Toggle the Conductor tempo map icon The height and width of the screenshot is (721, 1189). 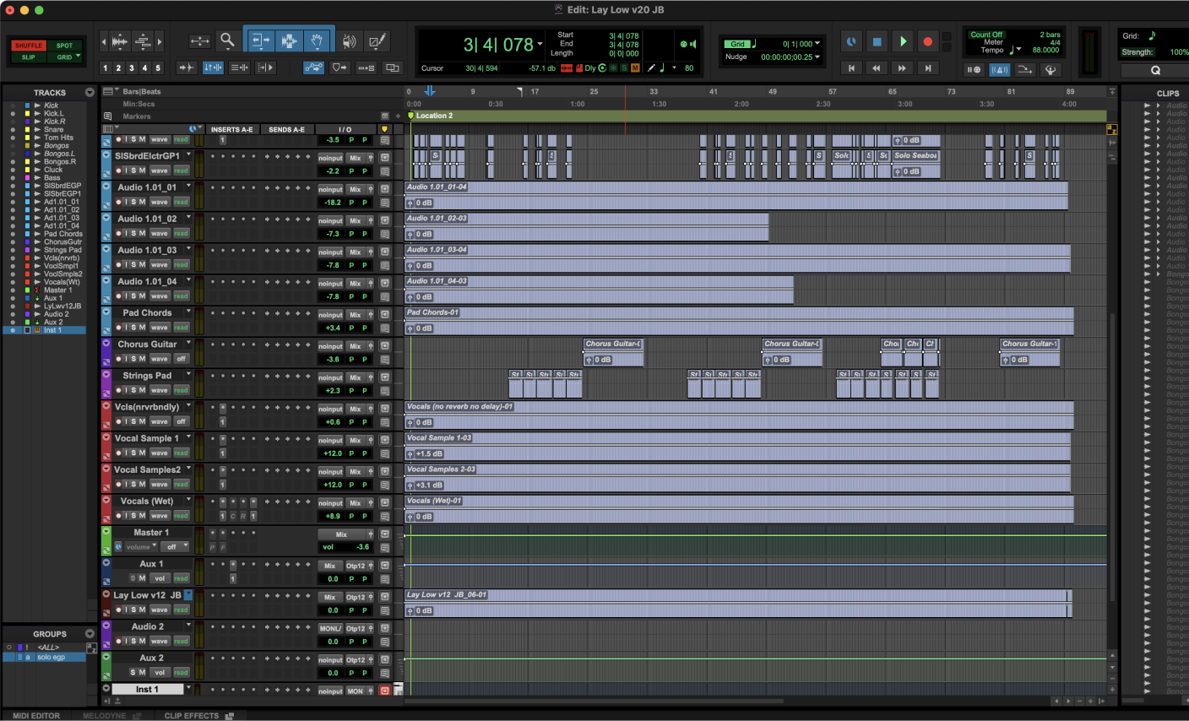click(1051, 70)
